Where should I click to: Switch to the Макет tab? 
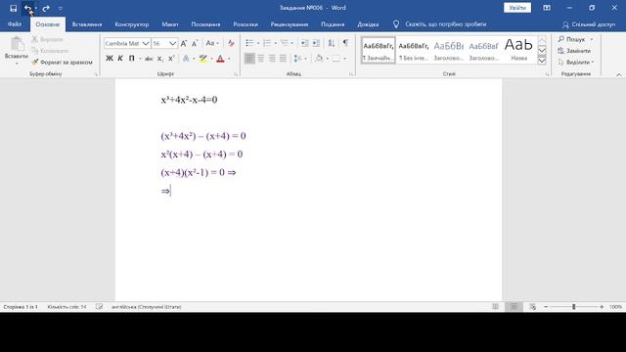[170, 24]
